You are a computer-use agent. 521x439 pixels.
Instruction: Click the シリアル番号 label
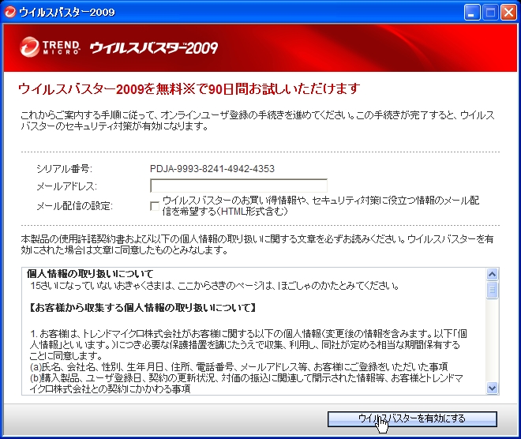point(64,169)
